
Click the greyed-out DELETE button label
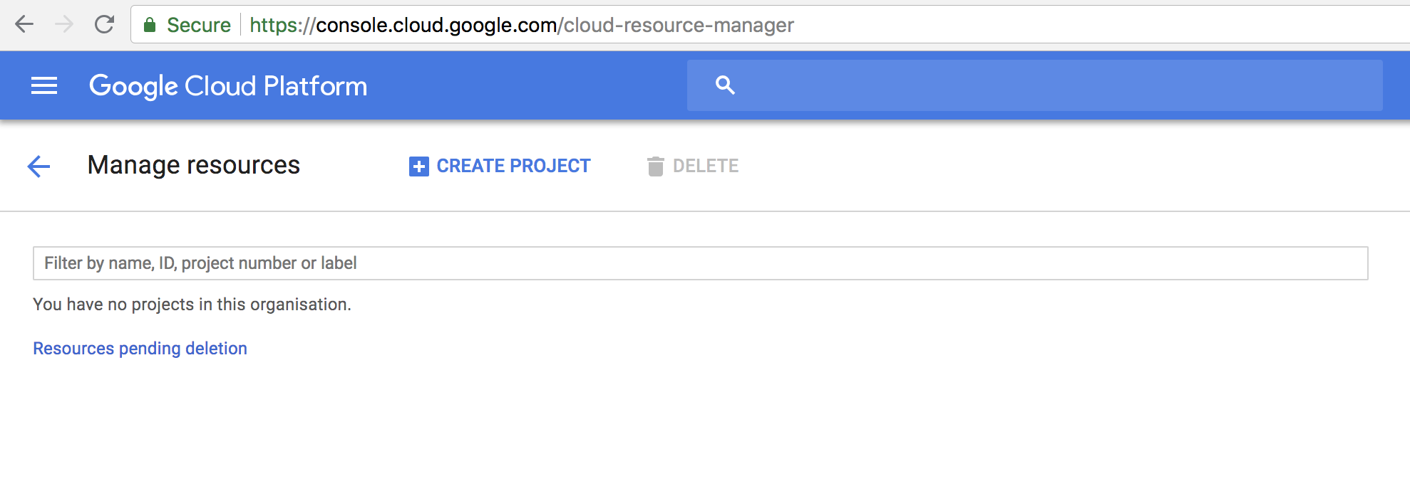[706, 166]
